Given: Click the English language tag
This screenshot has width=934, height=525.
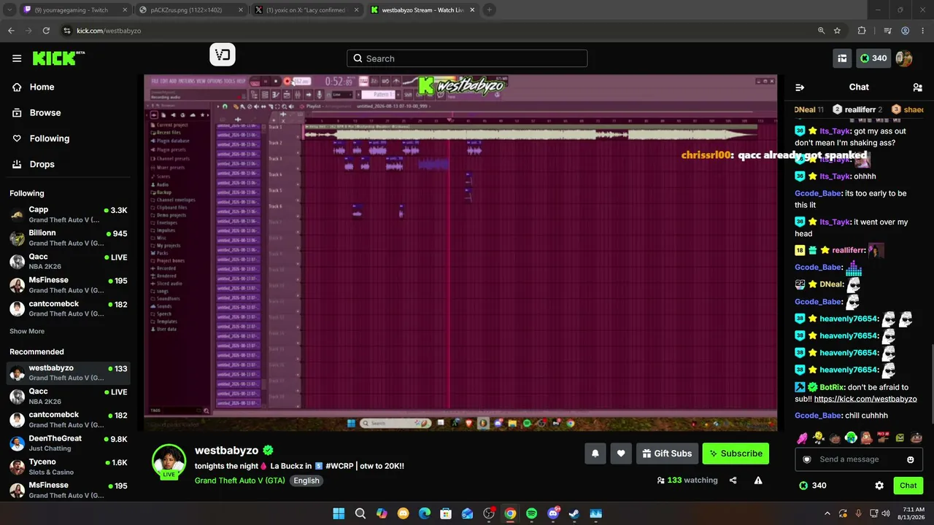Looking at the screenshot, I should click(306, 481).
